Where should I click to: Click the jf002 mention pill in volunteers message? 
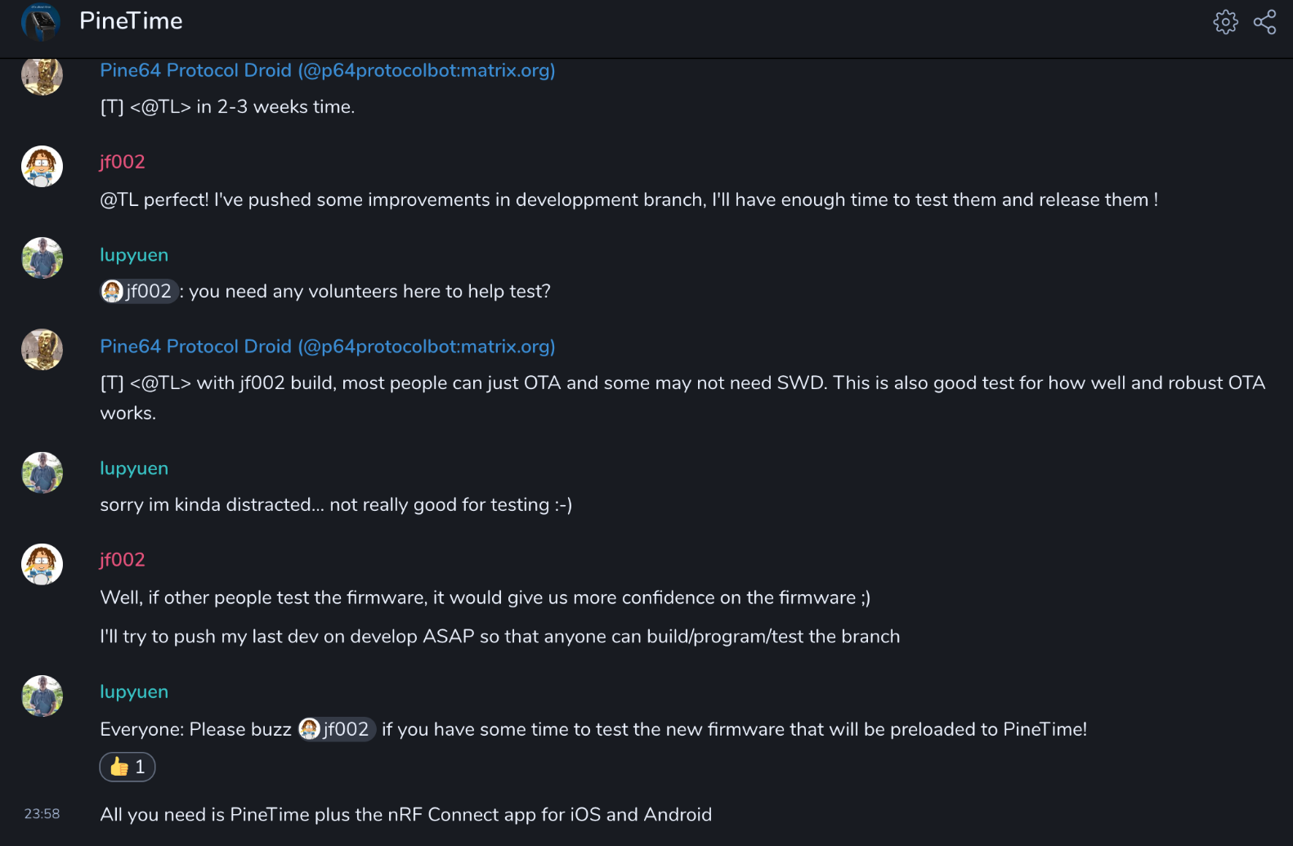pos(139,291)
